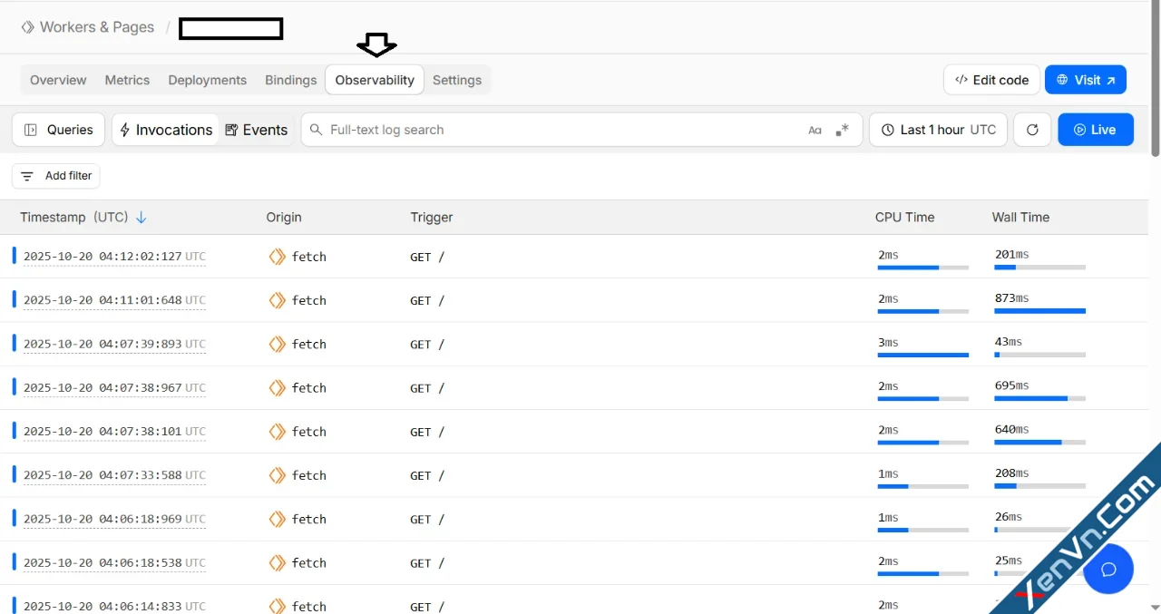The width and height of the screenshot is (1161, 614).
Task: Click the 873ms Wall Time bar
Action: pyautogui.click(x=1039, y=311)
